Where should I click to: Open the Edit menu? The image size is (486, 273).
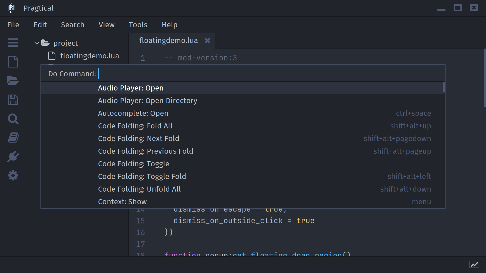(x=40, y=25)
